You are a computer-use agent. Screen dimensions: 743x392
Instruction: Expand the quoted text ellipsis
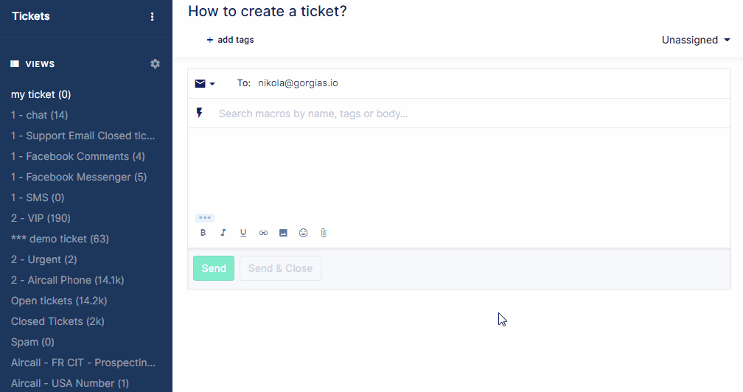205,218
